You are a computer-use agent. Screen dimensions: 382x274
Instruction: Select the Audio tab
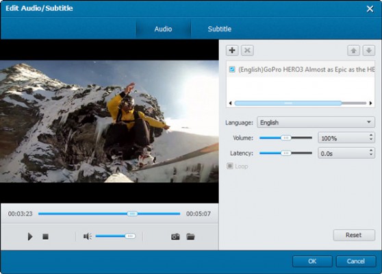[x=163, y=29]
